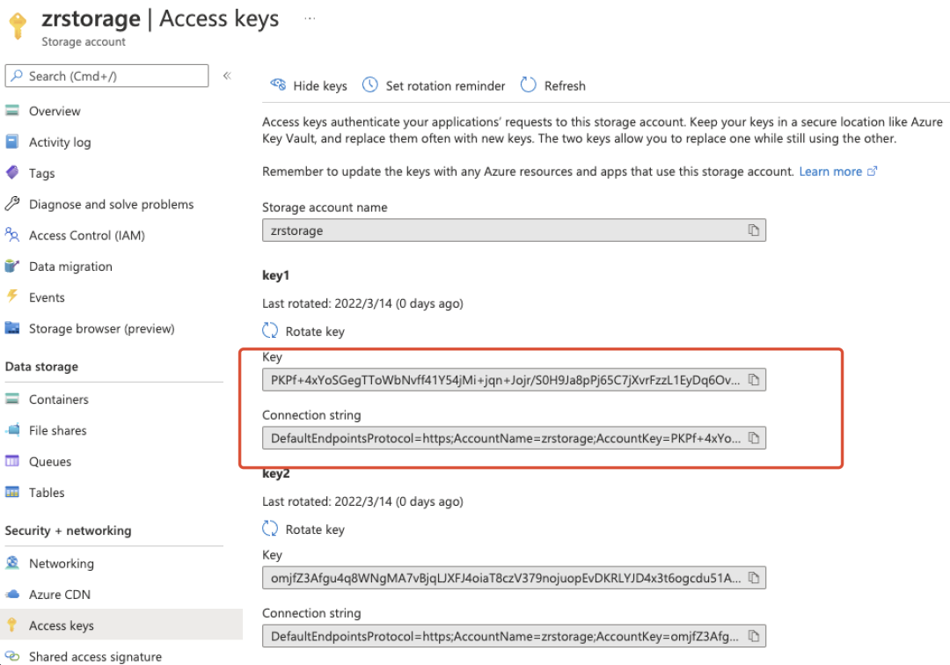Click the Refresh icon in toolbar
Screen dimensions: 950x665
click(529, 85)
